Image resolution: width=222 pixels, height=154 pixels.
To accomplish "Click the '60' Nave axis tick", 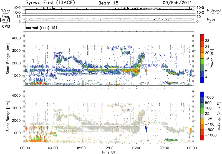I will point(199,17).
